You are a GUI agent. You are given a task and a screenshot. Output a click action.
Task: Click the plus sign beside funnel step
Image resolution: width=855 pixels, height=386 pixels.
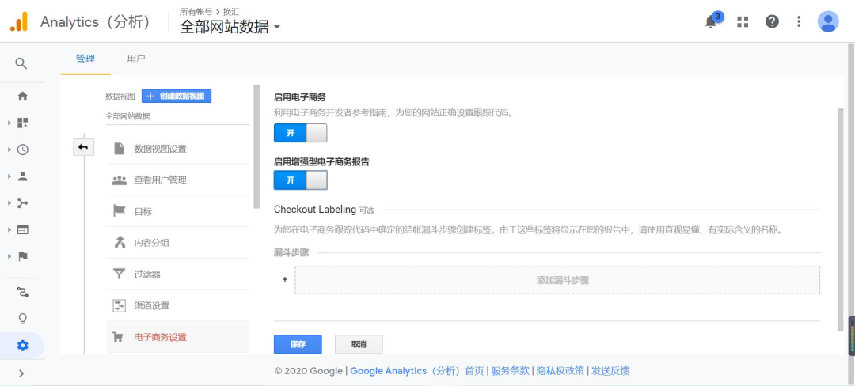[x=285, y=280]
